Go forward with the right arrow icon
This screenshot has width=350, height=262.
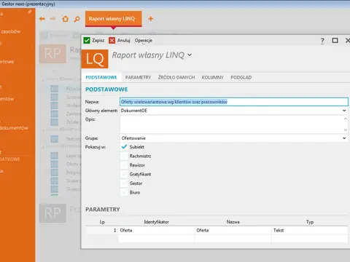pyautogui.click(x=52, y=19)
